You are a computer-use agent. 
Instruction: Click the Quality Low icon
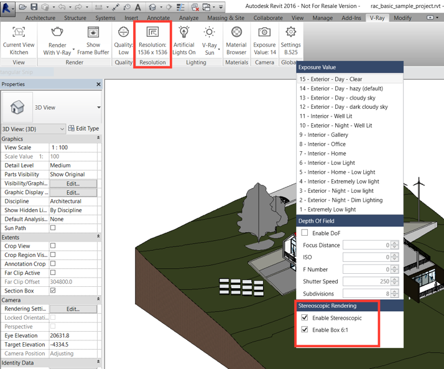(x=124, y=32)
